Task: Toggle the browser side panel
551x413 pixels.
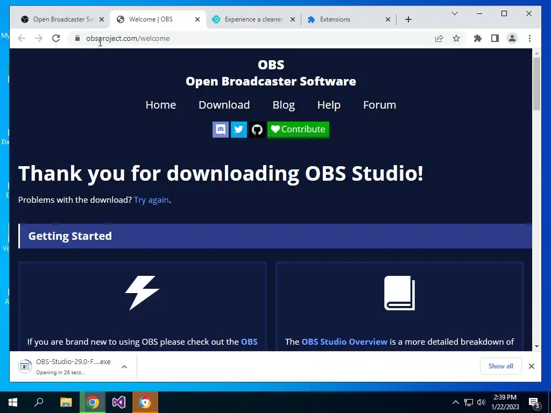Action: pos(495,38)
